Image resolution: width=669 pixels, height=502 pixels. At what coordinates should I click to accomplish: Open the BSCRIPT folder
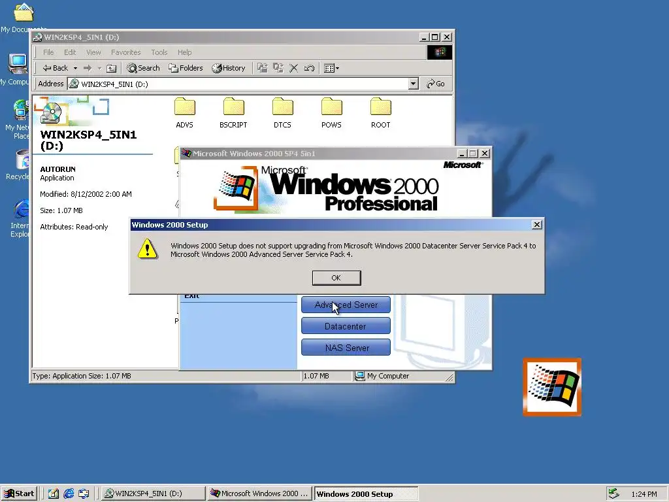coord(233,113)
